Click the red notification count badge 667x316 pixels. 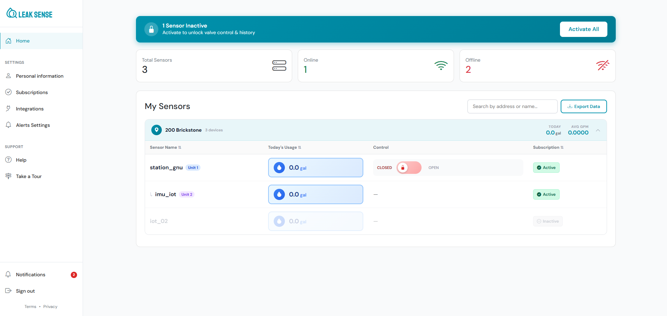74,275
